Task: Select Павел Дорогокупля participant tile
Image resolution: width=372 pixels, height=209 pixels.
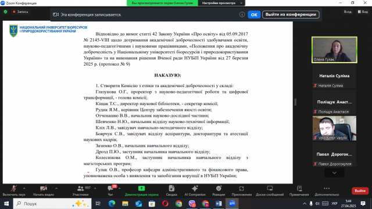Action: coord(334,154)
